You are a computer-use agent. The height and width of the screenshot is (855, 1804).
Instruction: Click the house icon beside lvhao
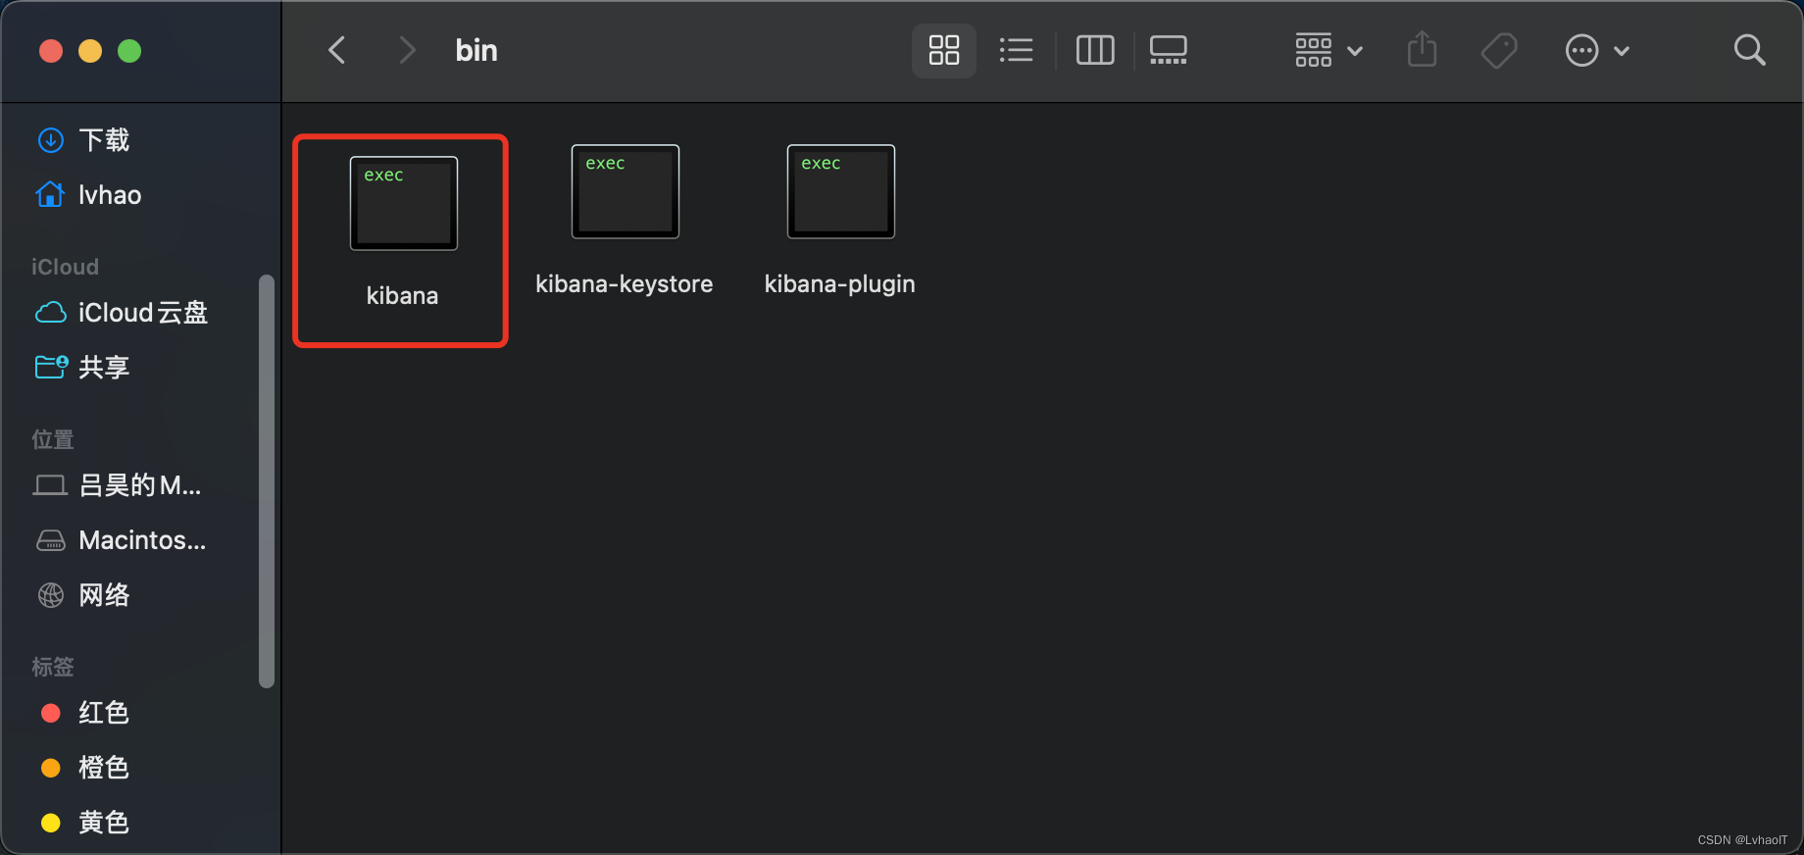(51, 194)
